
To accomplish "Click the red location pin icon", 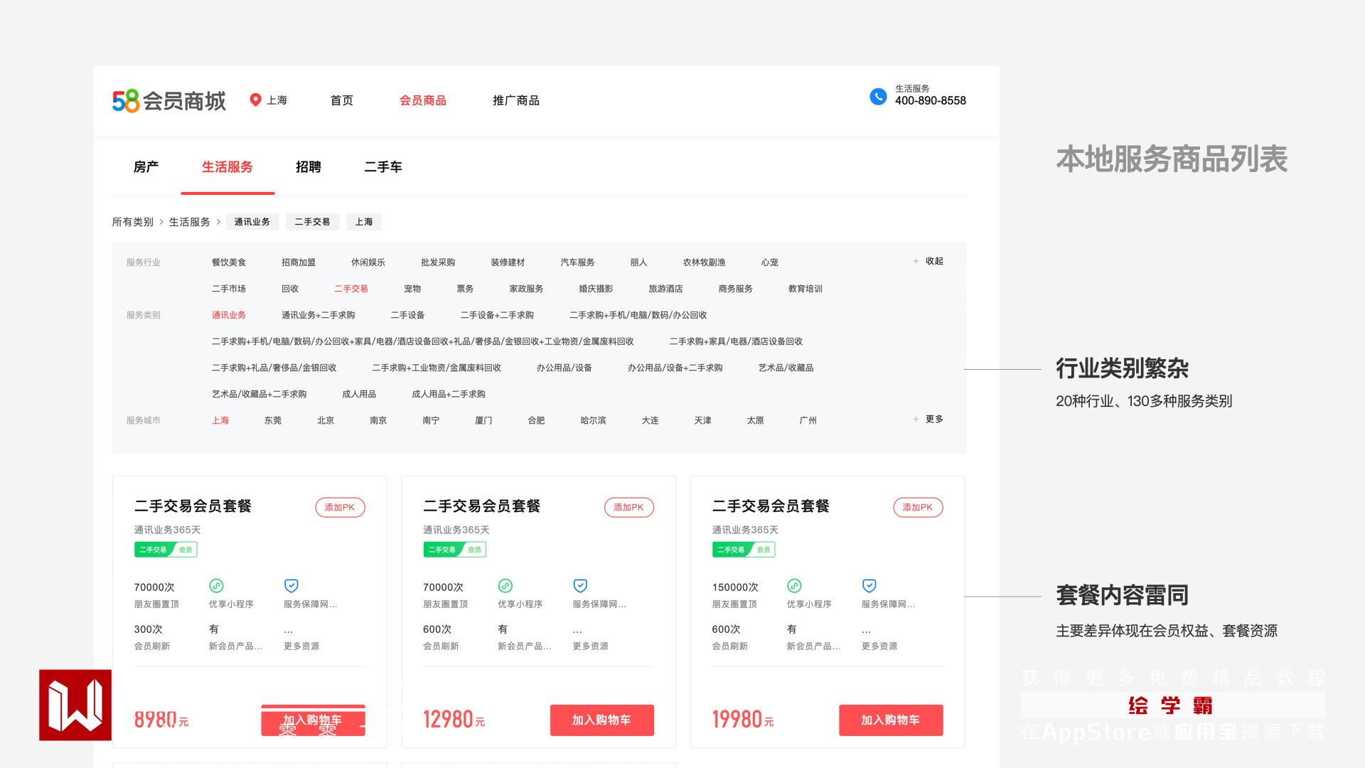I will click(255, 100).
